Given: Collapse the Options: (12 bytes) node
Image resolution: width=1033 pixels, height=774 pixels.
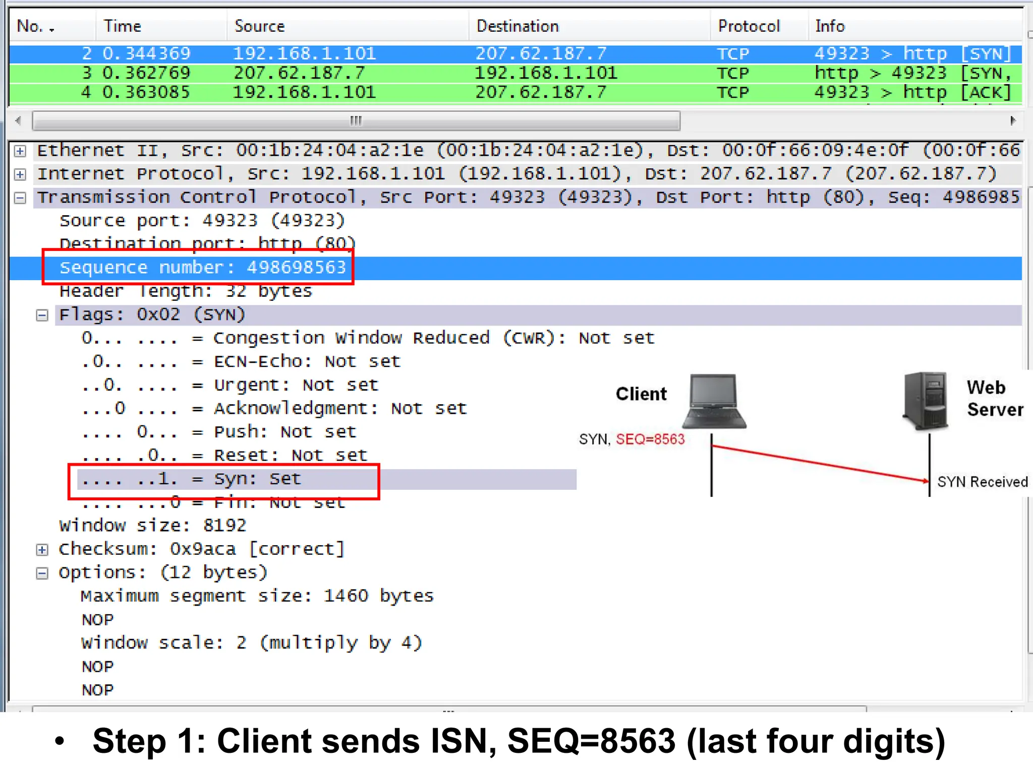Looking at the screenshot, I should [x=42, y=573].
